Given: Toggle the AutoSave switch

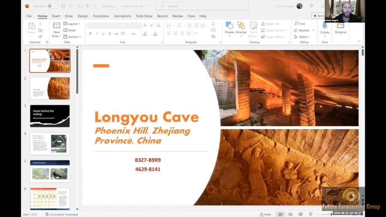Looking at the screenshot, I should (x=52, y=6).
